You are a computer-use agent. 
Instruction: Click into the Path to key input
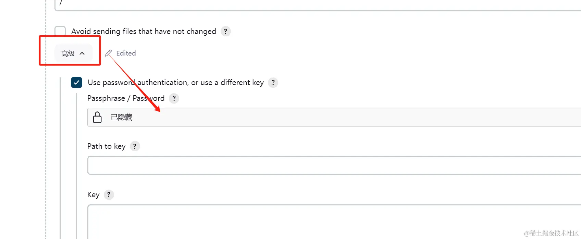[334, 165]
